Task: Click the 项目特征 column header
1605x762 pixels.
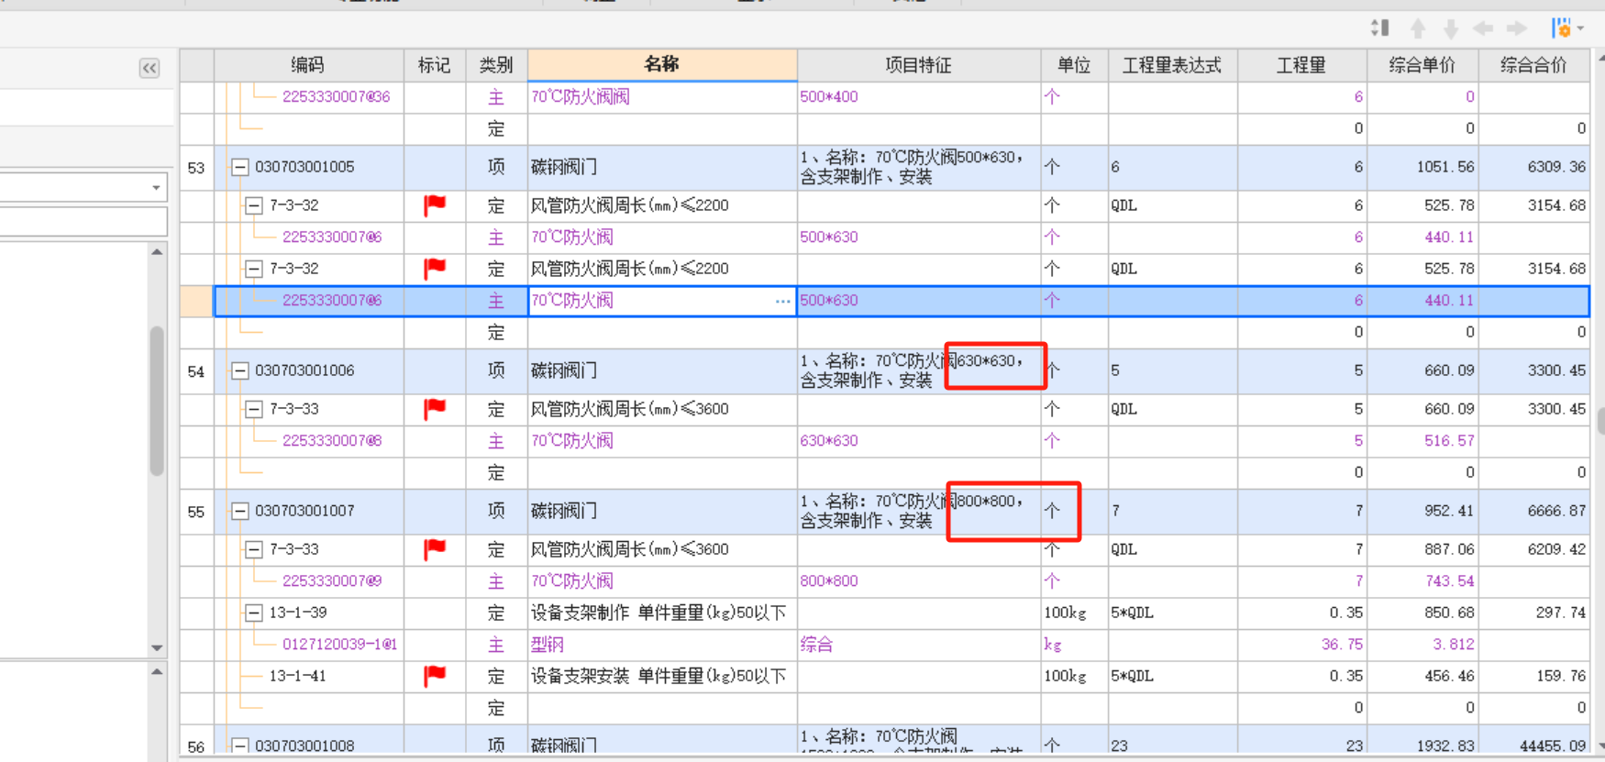Action: [919, 65]
